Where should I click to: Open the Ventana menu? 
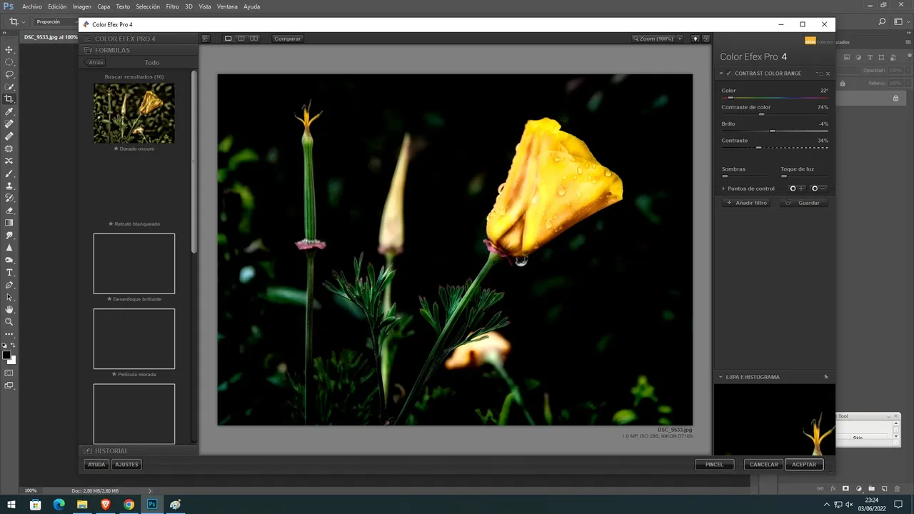point(227,6)
